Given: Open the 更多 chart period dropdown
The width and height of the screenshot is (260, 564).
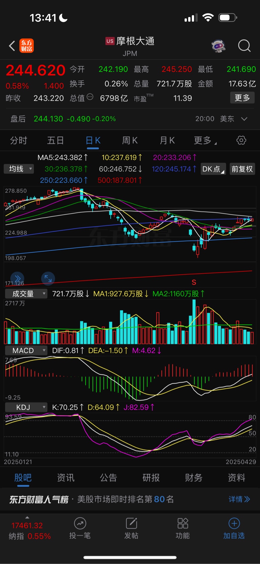Looking at the screenshot, I should tap(205, 140).
